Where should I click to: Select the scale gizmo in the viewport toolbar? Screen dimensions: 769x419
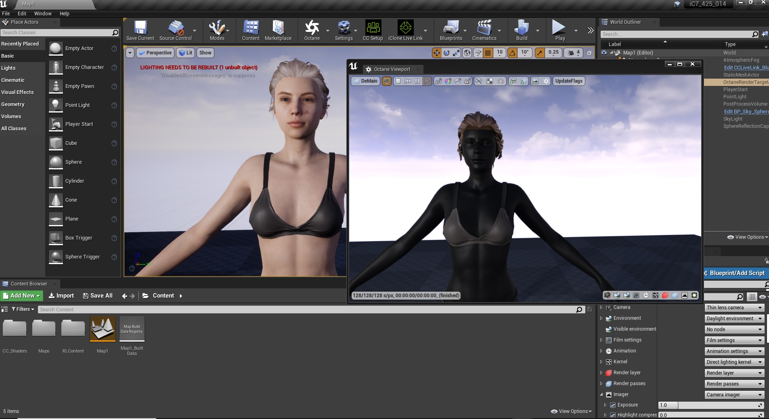(456, 53)
